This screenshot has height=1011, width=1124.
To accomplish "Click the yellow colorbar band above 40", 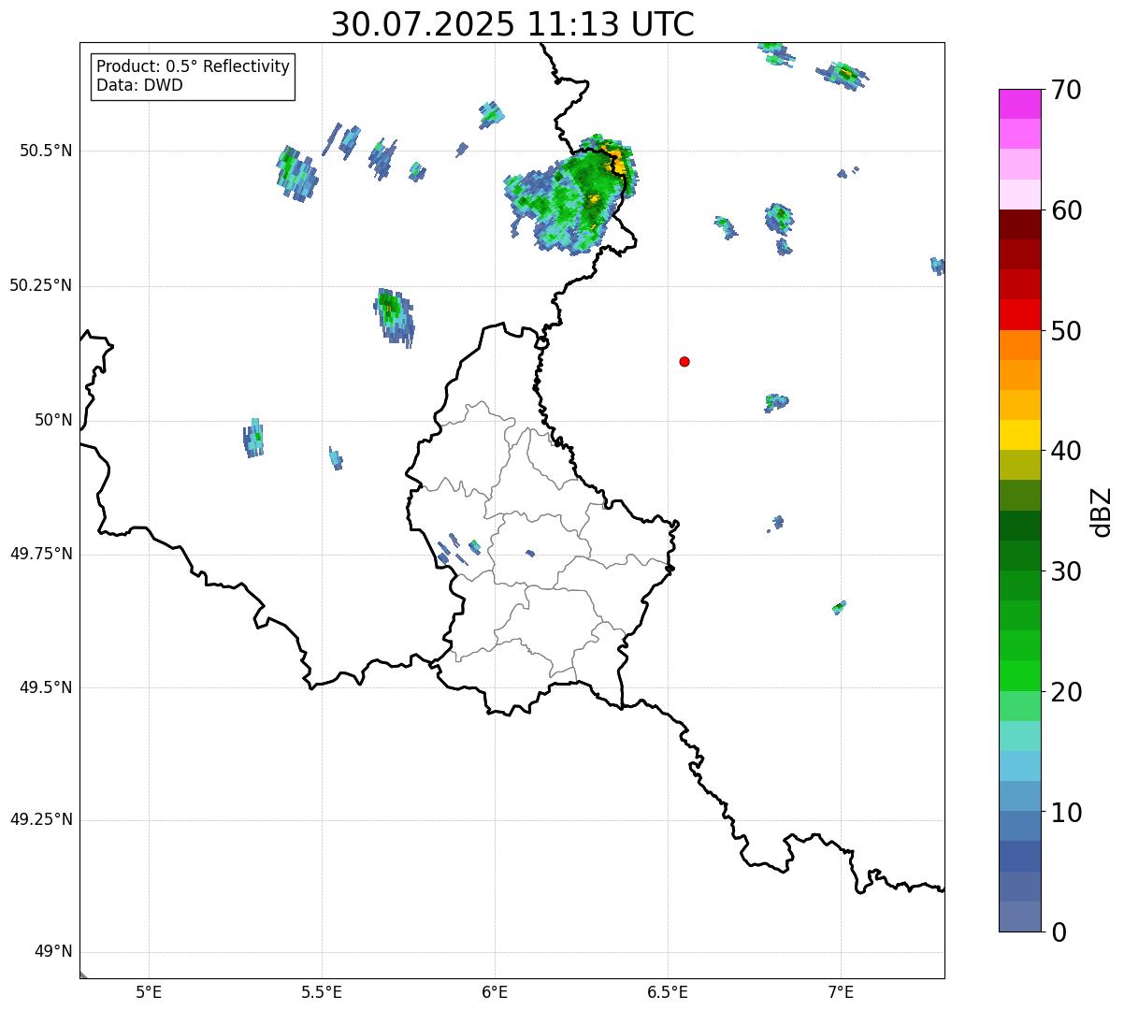I will pos(1019,435).
